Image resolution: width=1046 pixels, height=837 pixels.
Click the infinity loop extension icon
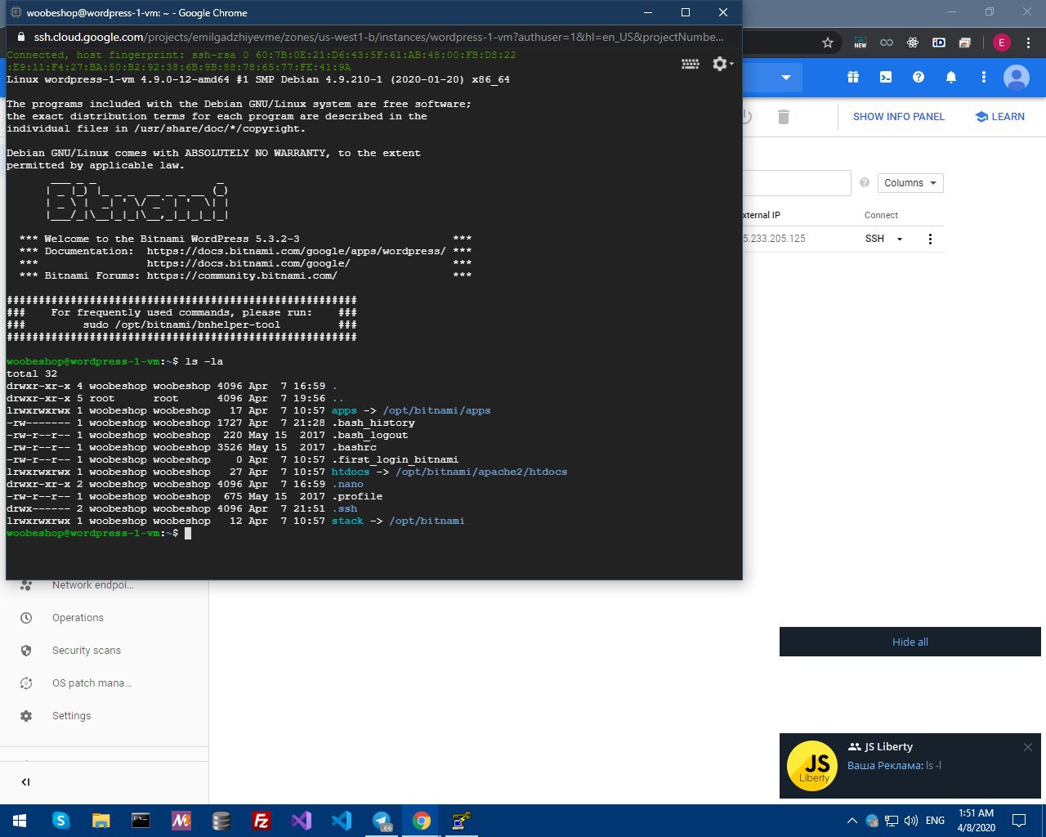(887, 43)
